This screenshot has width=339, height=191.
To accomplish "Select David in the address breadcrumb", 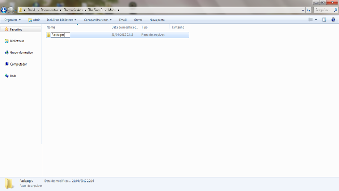I will pyautogui.click(x=31, y=10).
